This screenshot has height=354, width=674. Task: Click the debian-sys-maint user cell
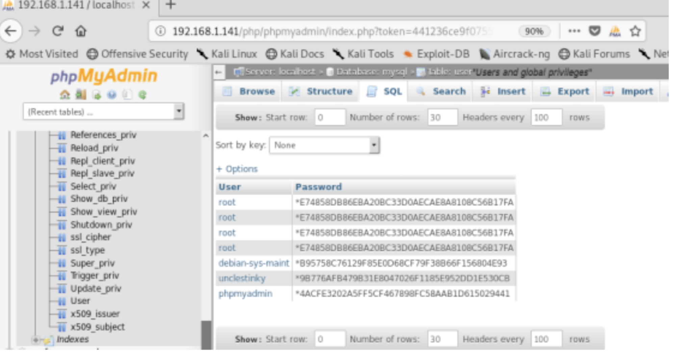[254, 263]
